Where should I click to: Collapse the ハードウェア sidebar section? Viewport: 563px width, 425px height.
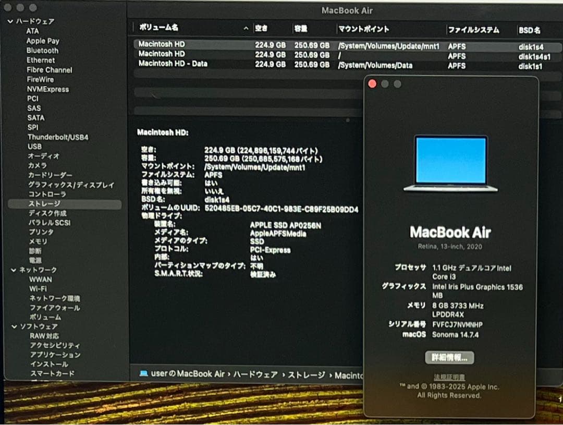pyautogui.click(x=9, y=21)
